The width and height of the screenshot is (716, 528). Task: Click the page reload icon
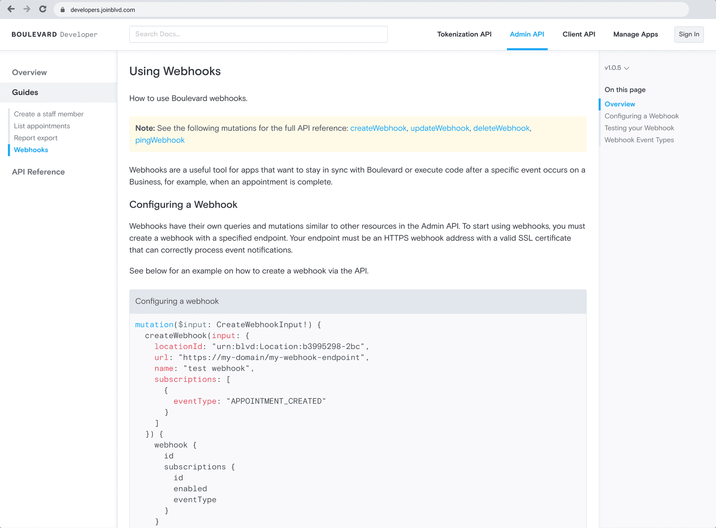(x=43, y=9)
